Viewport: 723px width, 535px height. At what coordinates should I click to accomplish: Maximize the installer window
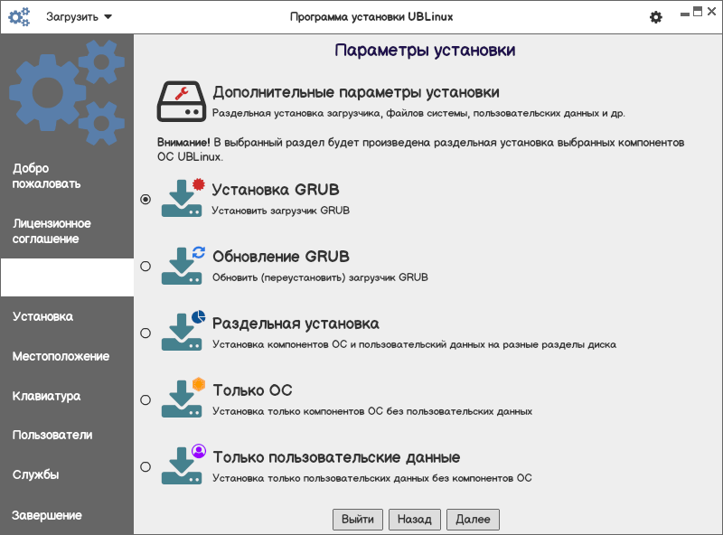click(x=698, y=12)
